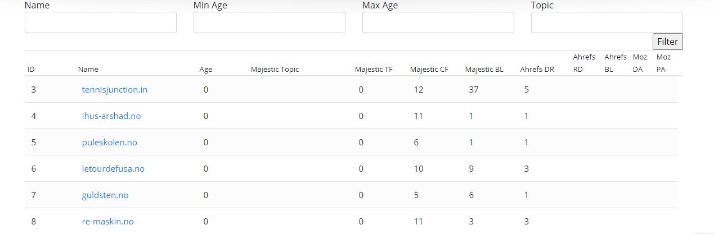The height and width of the screenshot is (234, 714).
Task: Click the Majestic BL column header
Action: click(484, 70)
